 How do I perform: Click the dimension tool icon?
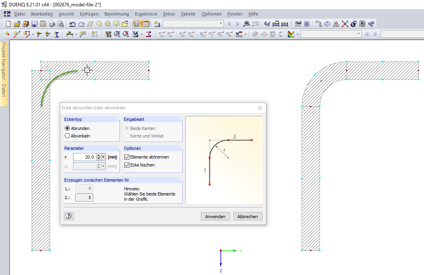point(69,34)
